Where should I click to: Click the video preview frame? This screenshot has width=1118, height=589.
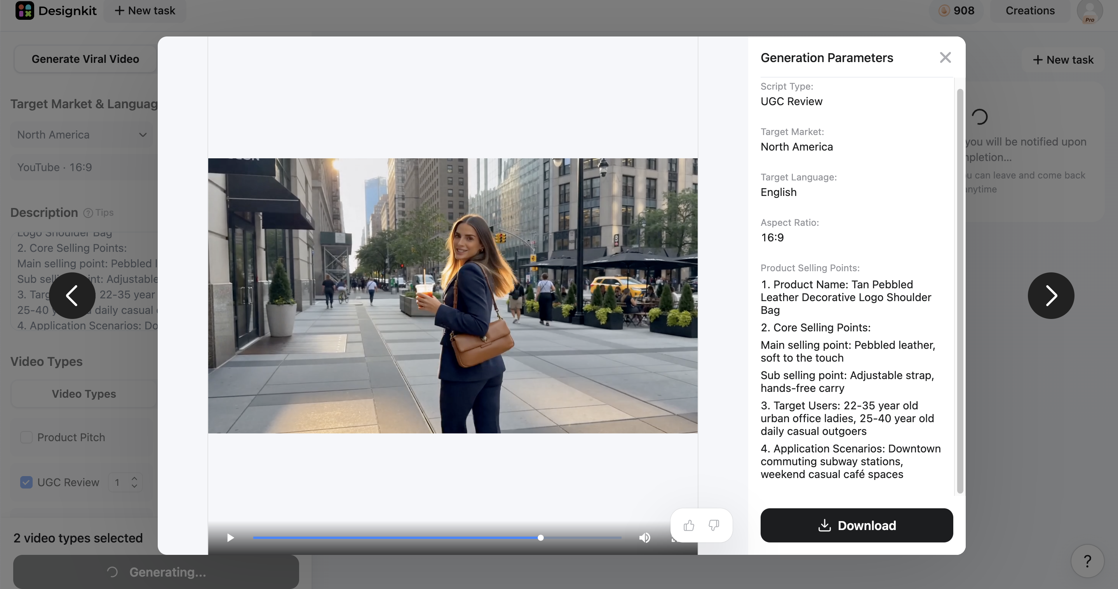point(453,296)
